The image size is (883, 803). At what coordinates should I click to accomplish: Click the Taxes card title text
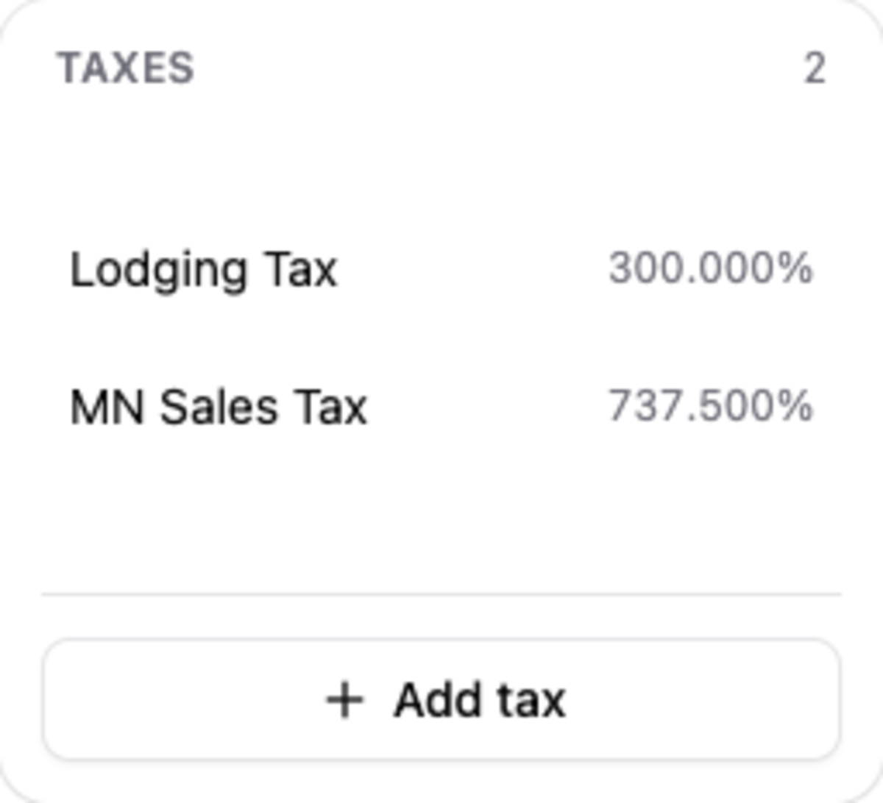[126, 68]
